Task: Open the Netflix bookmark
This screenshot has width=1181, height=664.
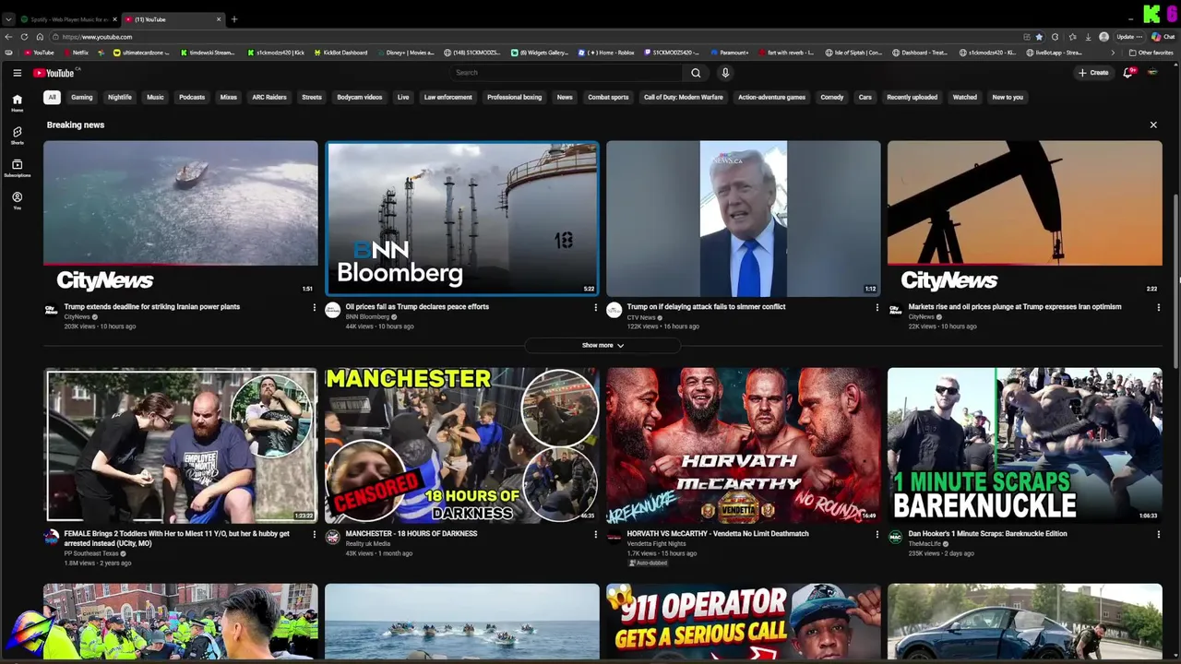Action: 76,53
